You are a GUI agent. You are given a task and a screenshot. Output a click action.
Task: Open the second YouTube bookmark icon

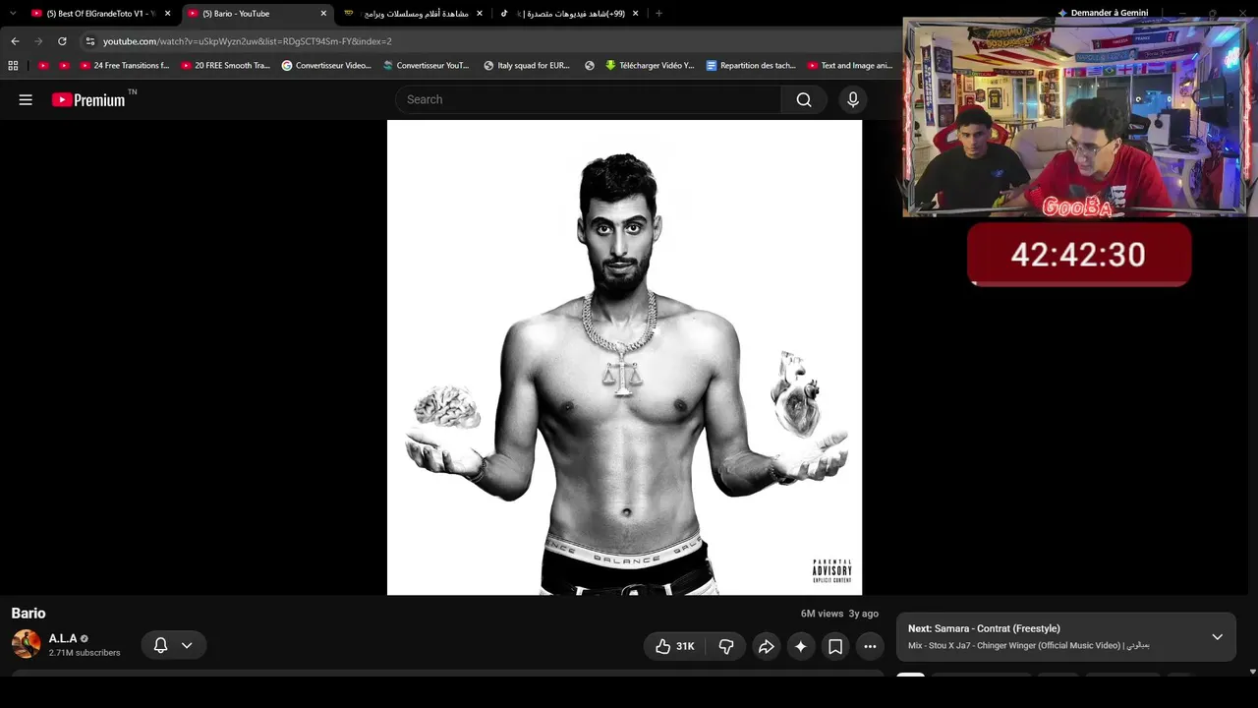tap(64, 66)
